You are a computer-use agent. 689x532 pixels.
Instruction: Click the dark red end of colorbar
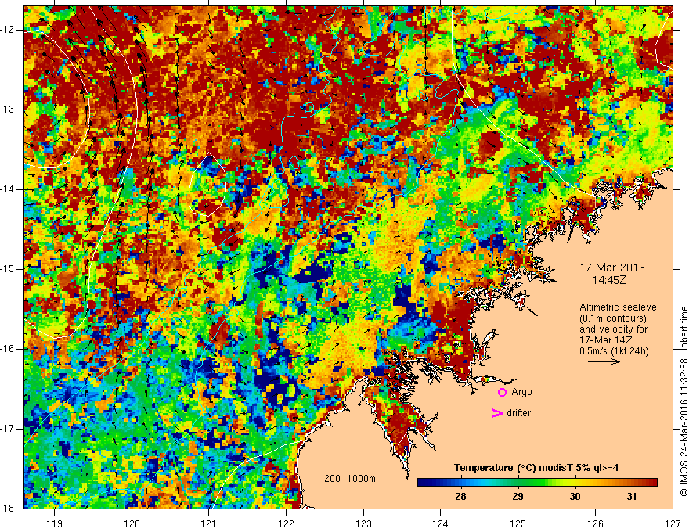tap(651, 483)
